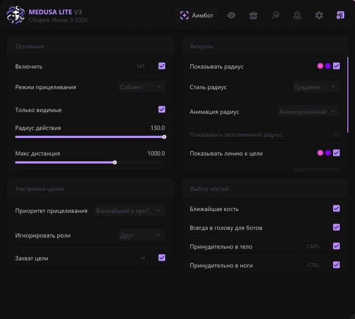Open the gear settings tab
355x319 pixels.
coord(319,15)
